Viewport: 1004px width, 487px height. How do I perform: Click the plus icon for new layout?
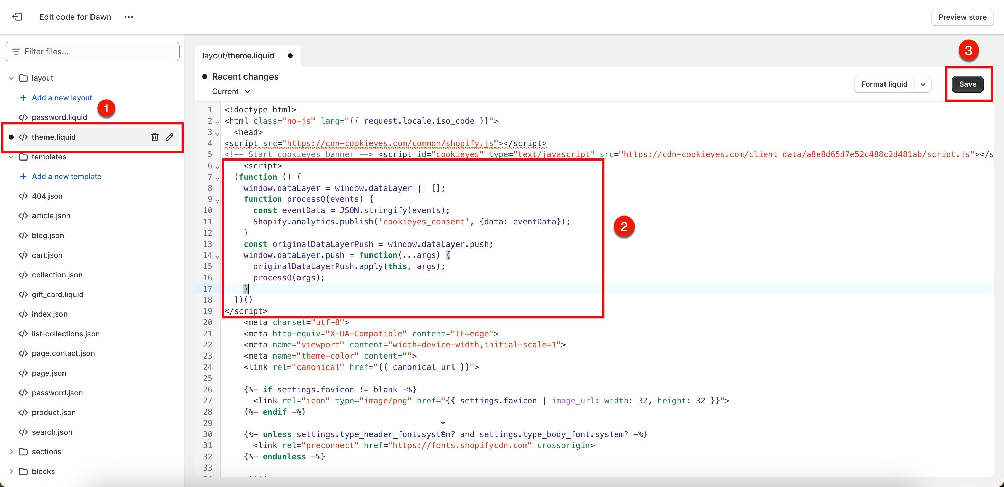point(23,98)
